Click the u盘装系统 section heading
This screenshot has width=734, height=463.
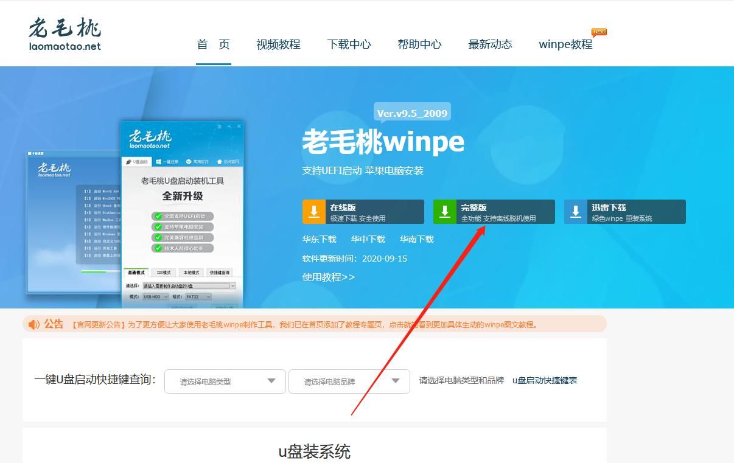(315, 452)
